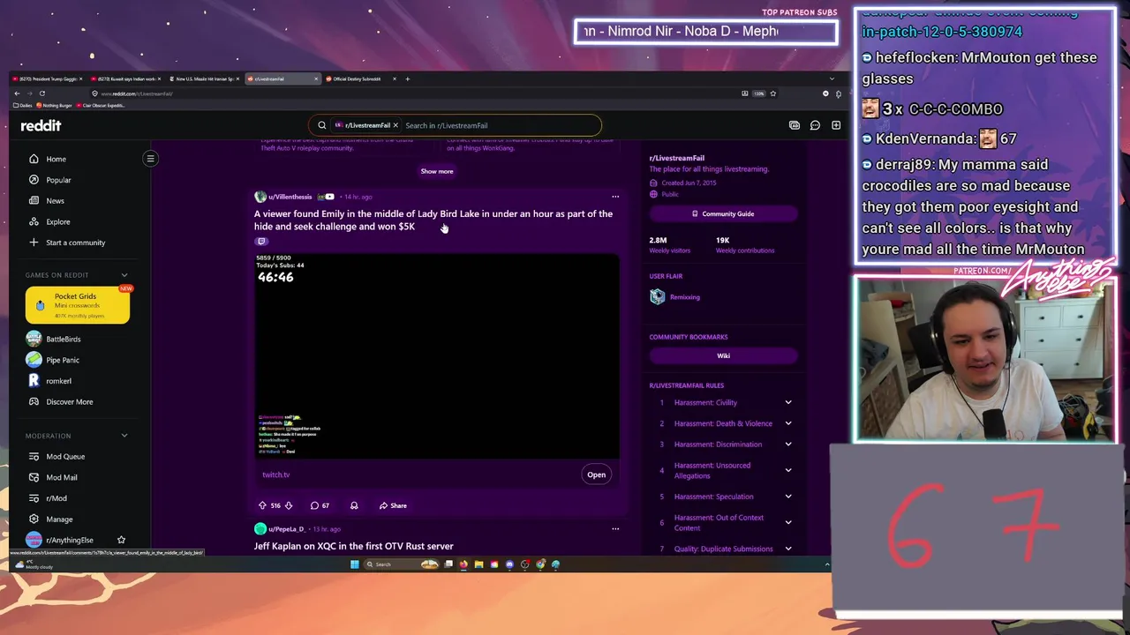Downvote the Emily hide and seek post
This screenshot has height=635, width=1130.
pyautogui.click(x=288, y=505)
